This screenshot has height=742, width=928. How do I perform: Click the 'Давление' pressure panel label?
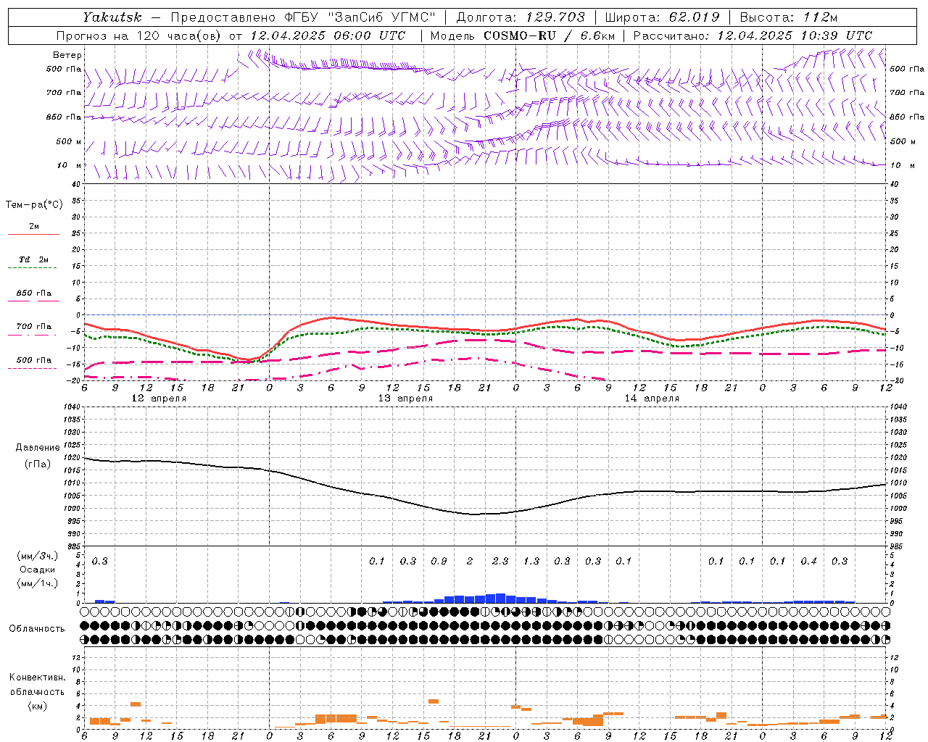(x=38, y=448)
